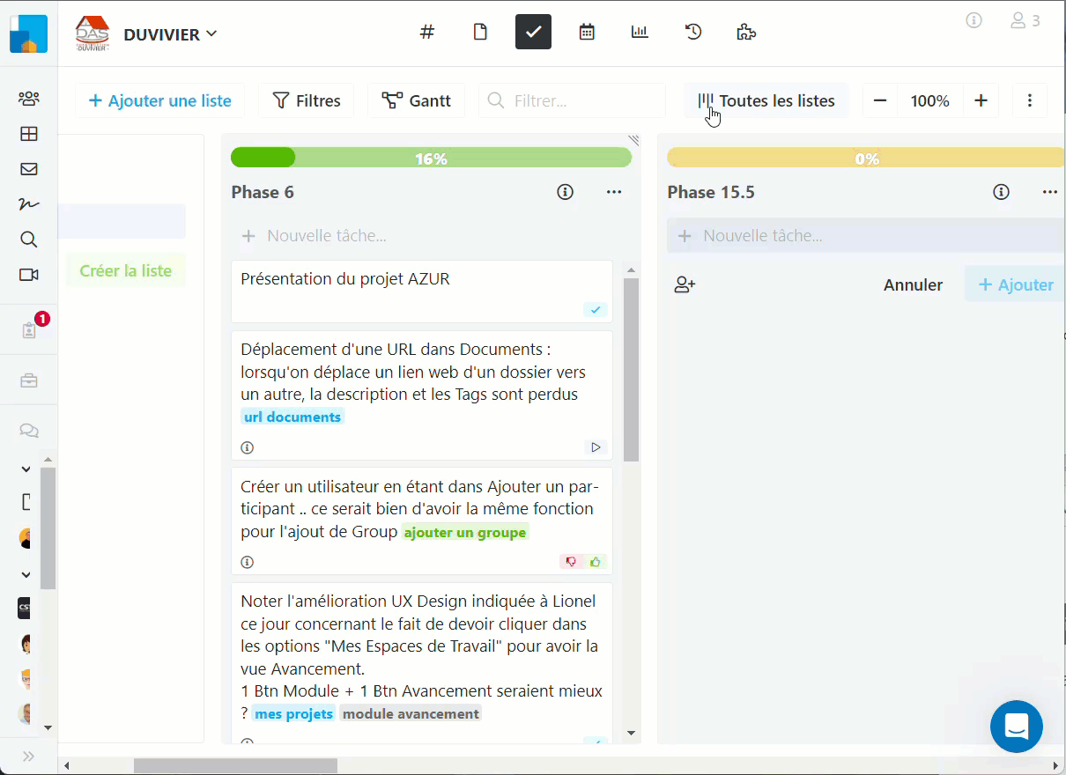The height and width of the screenshot is (775, 1066).
Task: Click the Créer la liste button
Action: (x=126, y=270)
